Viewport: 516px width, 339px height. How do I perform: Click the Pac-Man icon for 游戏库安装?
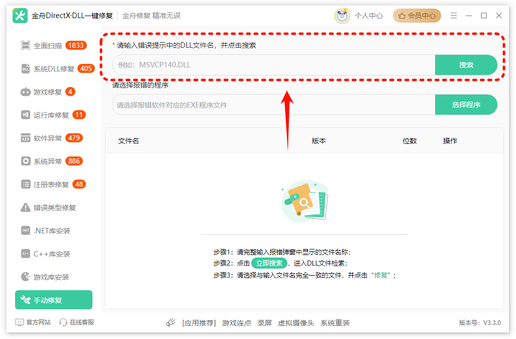click(25, 277)
